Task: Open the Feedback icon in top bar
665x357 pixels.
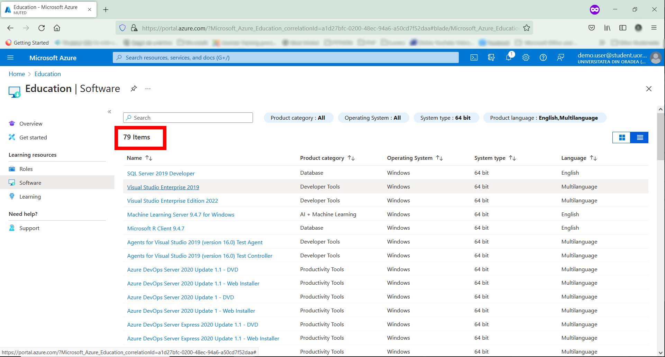Action: tap(561, 57)
